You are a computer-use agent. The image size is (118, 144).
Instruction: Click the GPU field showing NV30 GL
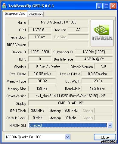click(40, 30)
